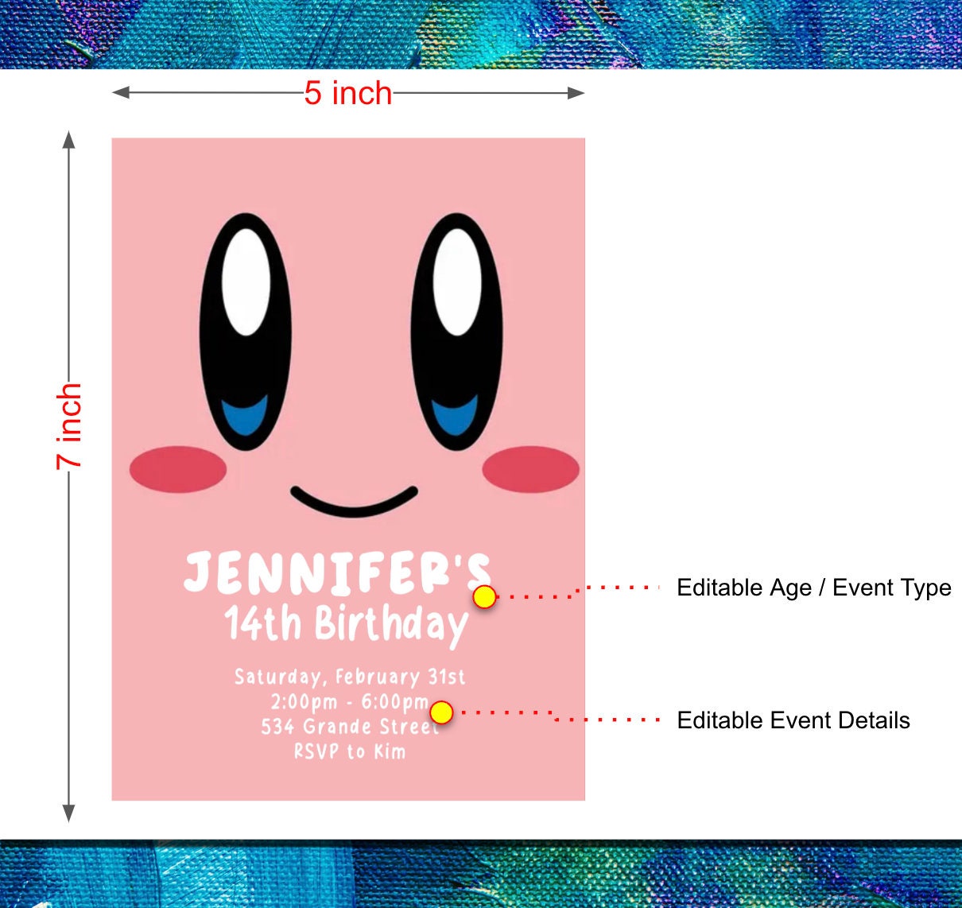Screen dimensions: 962x908
Task: Click the right red cheek blush
Action: click(x=530, y=469)
